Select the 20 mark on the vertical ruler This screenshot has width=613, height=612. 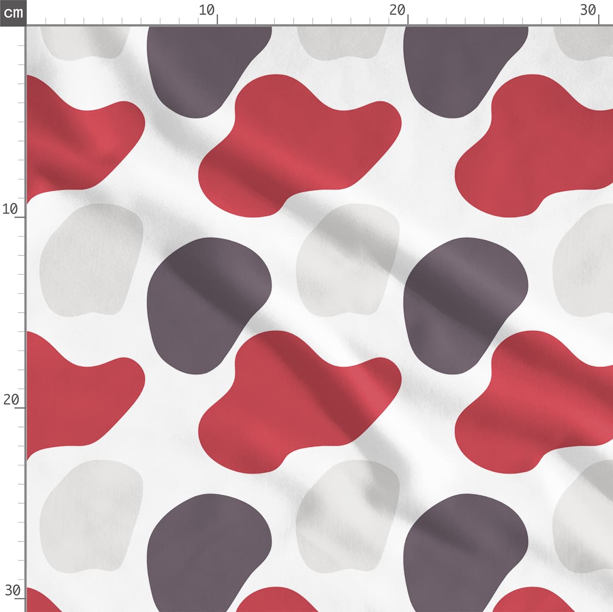11,400
